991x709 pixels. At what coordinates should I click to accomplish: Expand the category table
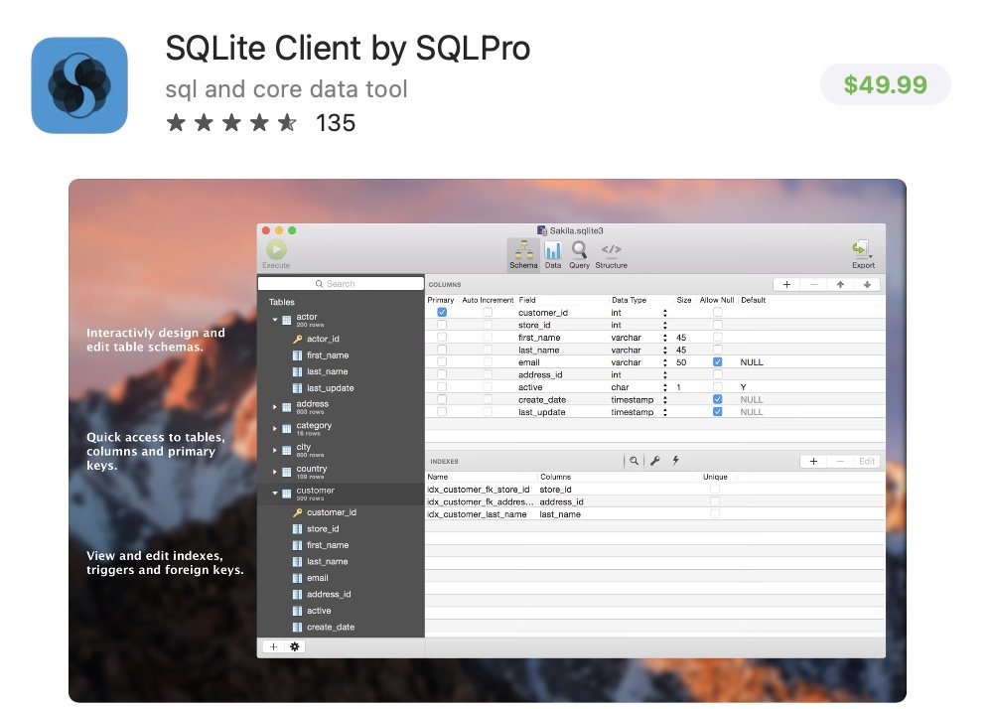click(275, 428)
